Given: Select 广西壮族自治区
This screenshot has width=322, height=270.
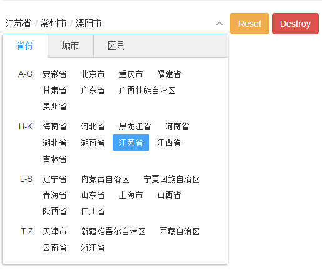Looking at the screenshot, I should click(x=147, y=90).
